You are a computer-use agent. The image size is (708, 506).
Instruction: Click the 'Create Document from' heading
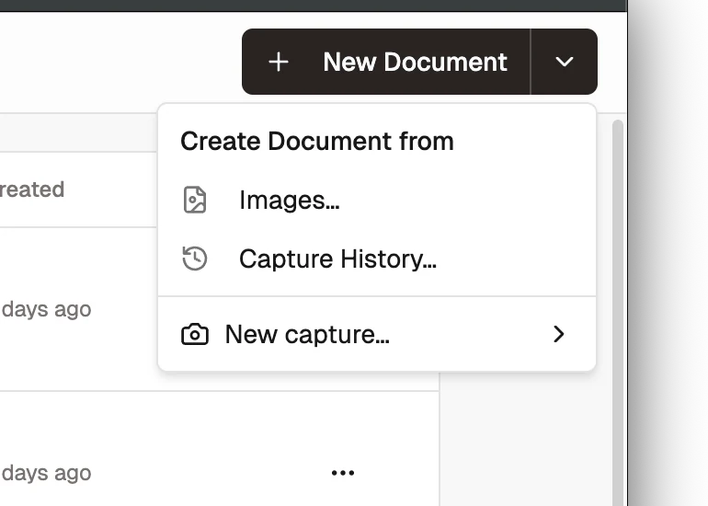[x=317, y=141]
